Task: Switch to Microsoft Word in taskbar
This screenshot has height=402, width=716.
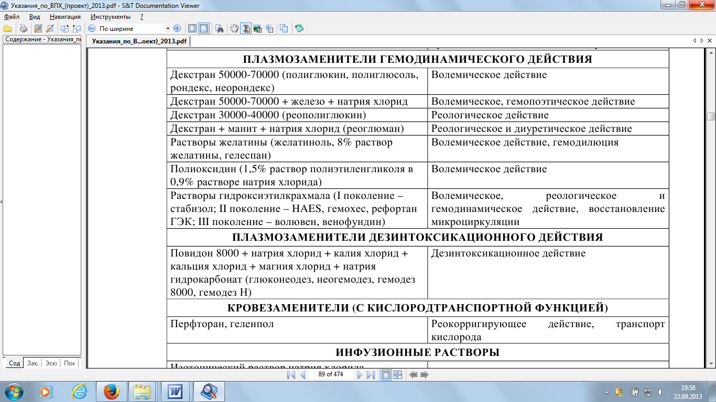Action: (176, 391)
